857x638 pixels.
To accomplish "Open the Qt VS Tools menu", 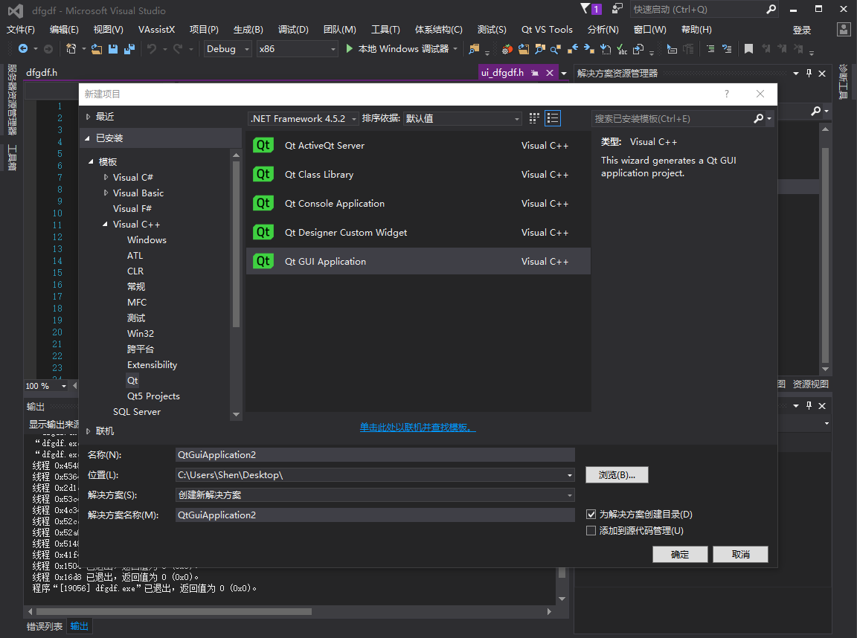I will pos(547,30).
